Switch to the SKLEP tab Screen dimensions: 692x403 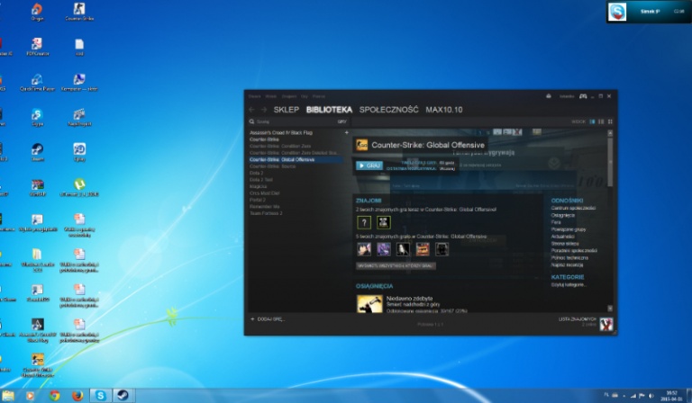point(286,110)
